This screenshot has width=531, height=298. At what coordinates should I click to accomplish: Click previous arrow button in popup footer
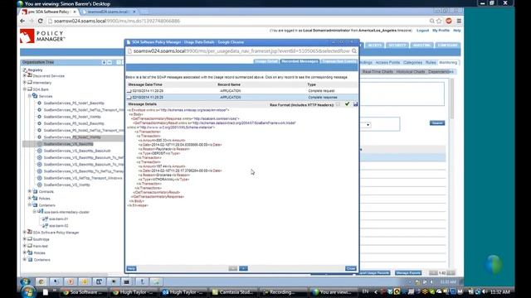[232, 268]
